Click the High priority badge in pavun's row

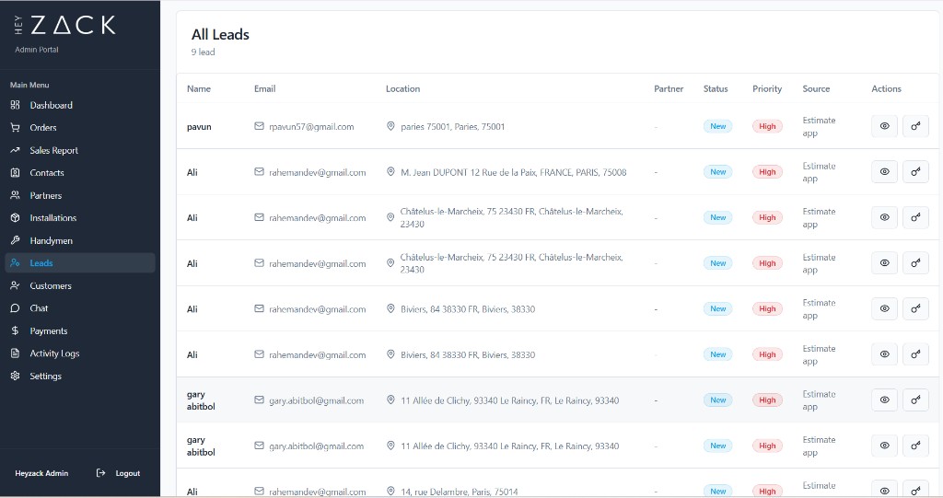(767, 126)
